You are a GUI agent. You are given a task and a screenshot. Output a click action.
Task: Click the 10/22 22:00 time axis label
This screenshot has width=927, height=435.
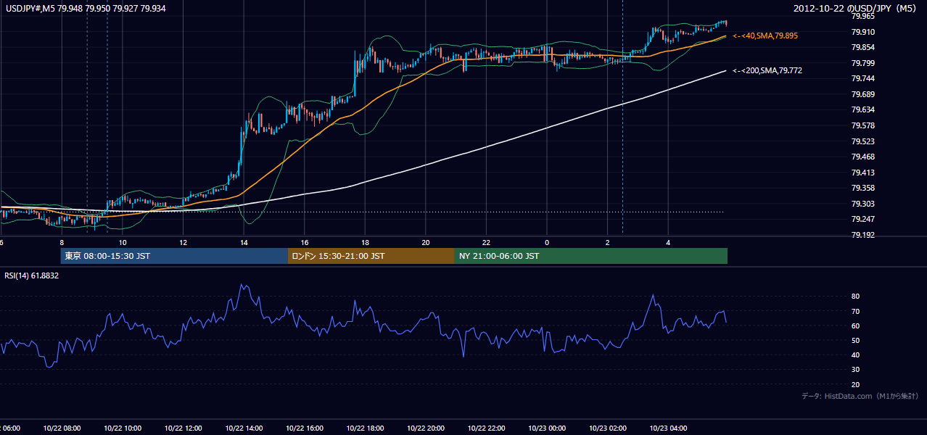[x=486, y=428]
